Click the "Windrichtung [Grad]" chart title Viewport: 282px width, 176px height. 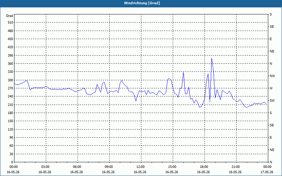(x=142, y=3)
